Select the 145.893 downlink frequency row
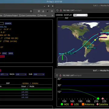Screen dimensions: 109x109 26,92
